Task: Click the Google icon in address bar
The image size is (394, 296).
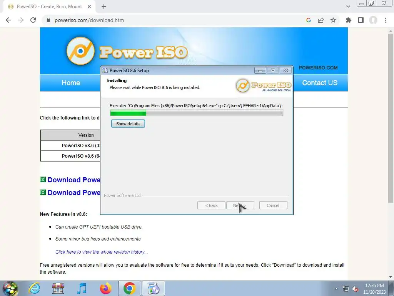Action: pyautogui.click(x=309, y=20)
